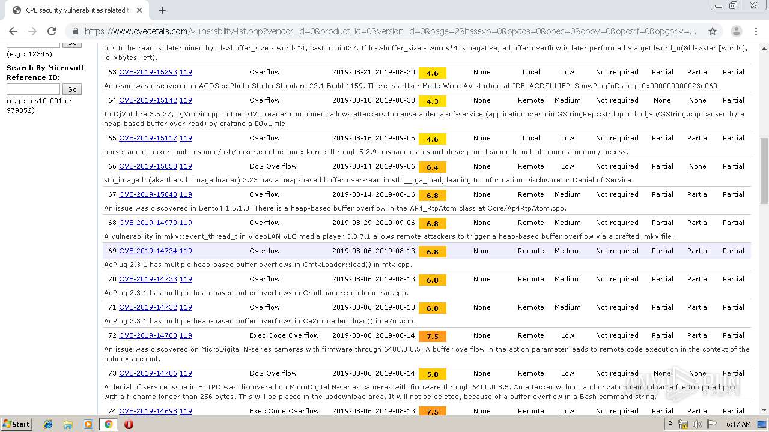The height and width of the screenshot is (432, 769).
Task: Click score 4.6 for CVE-2019-15293
Action: (433, 73)
